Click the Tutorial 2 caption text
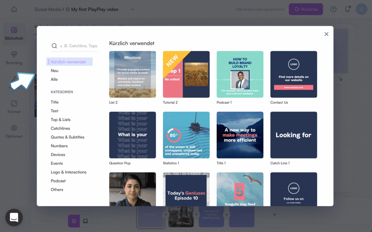 point(170,103)
